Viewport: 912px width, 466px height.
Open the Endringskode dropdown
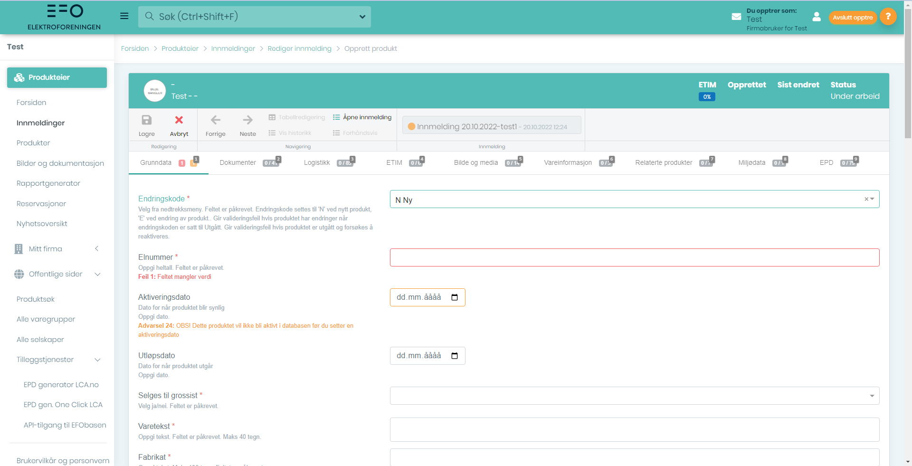pyautogui.click(x=873, y=199)
